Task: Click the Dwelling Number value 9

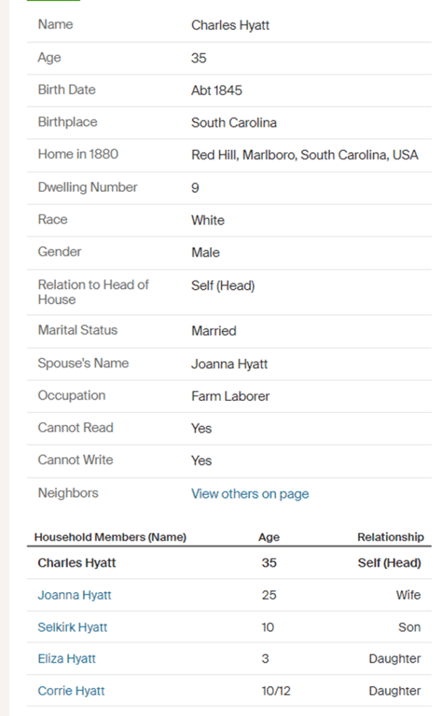Action: 195,188
